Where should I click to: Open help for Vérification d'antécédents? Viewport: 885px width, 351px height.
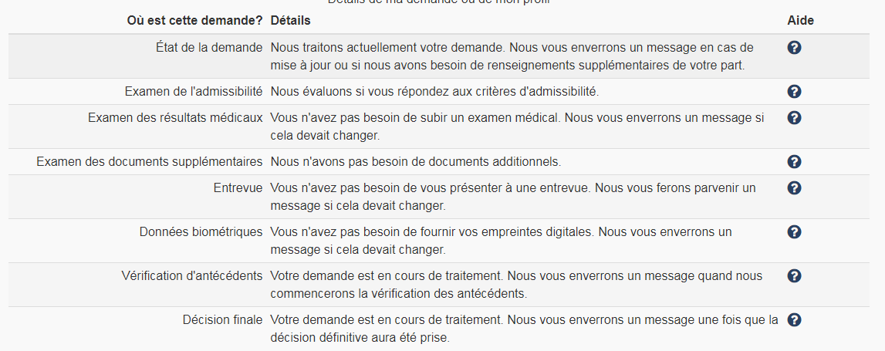pos(794,276)
